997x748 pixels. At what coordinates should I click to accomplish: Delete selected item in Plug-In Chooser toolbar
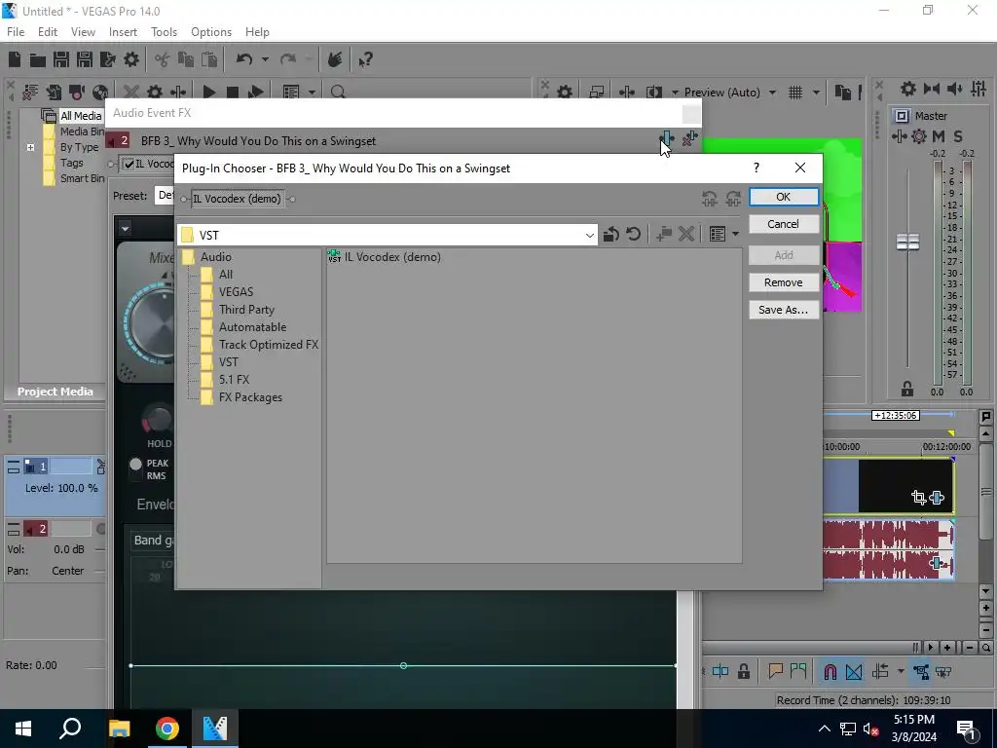pyautogui.click(x=686, y=234)
